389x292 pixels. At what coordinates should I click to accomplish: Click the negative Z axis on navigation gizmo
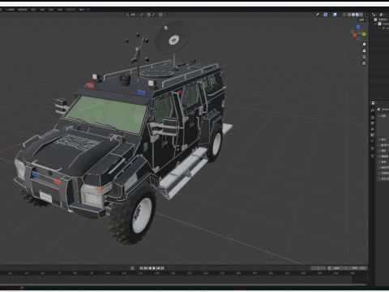tap(358, 39)
